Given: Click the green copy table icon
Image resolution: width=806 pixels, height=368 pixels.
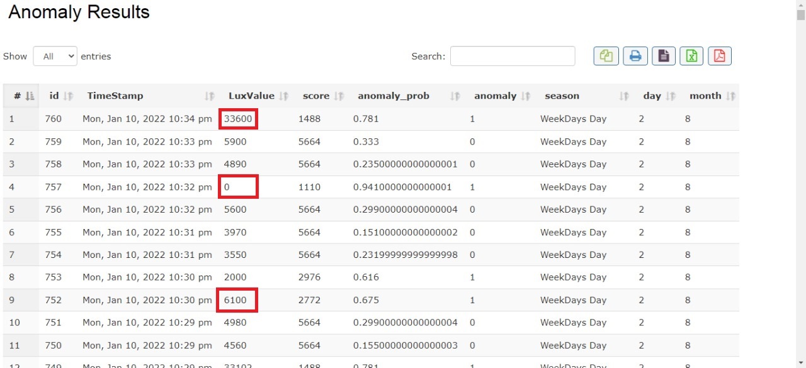Looking at the screenshot, I should [606, 56].
